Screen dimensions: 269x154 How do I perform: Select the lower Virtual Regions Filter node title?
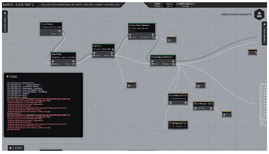178,123
